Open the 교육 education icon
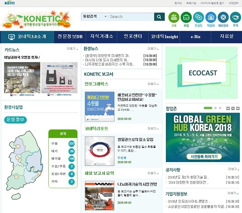 point(174,17)
